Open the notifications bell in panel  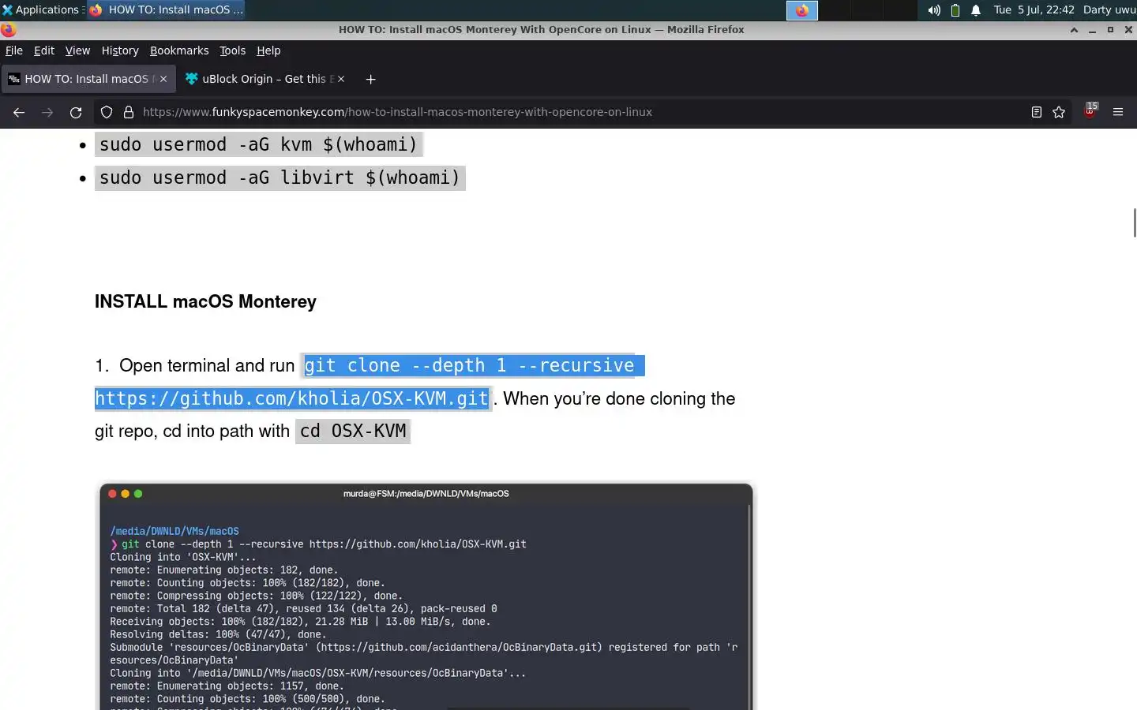[x=976, y=10]
